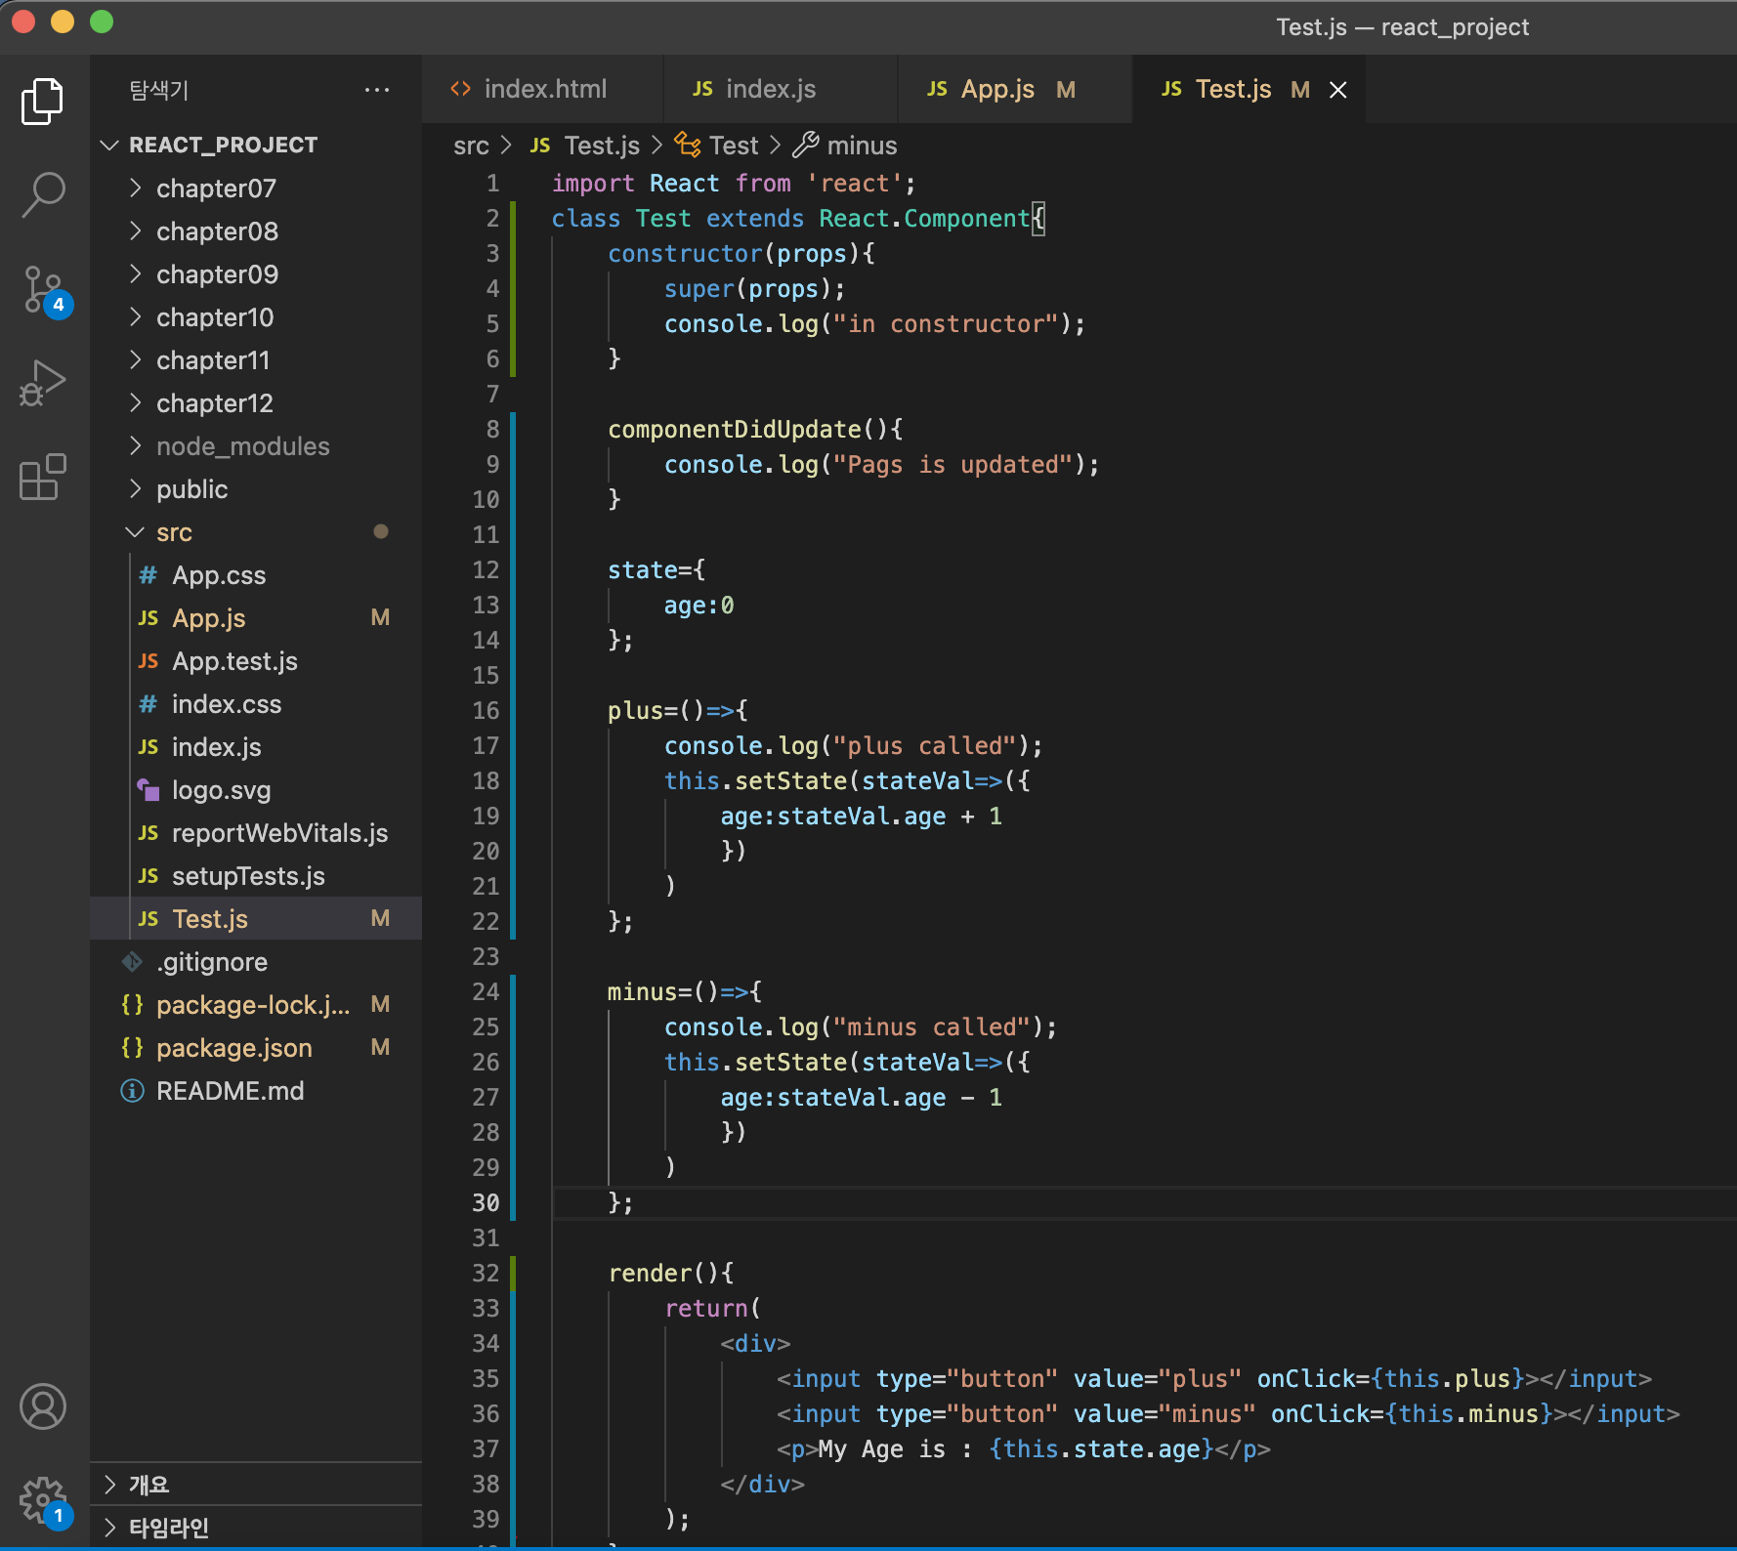Image resolution: width=1737 pixels, height=1551 pixels.
Task: Open package-lock.json in file tree
Action: pos(256,1005)
